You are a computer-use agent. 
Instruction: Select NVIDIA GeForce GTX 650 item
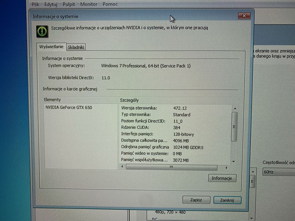click(69, 107)
